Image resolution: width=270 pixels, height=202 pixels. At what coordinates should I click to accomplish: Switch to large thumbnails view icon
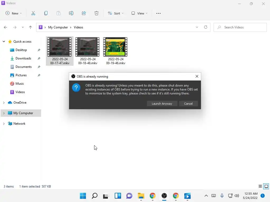[266, 186]
